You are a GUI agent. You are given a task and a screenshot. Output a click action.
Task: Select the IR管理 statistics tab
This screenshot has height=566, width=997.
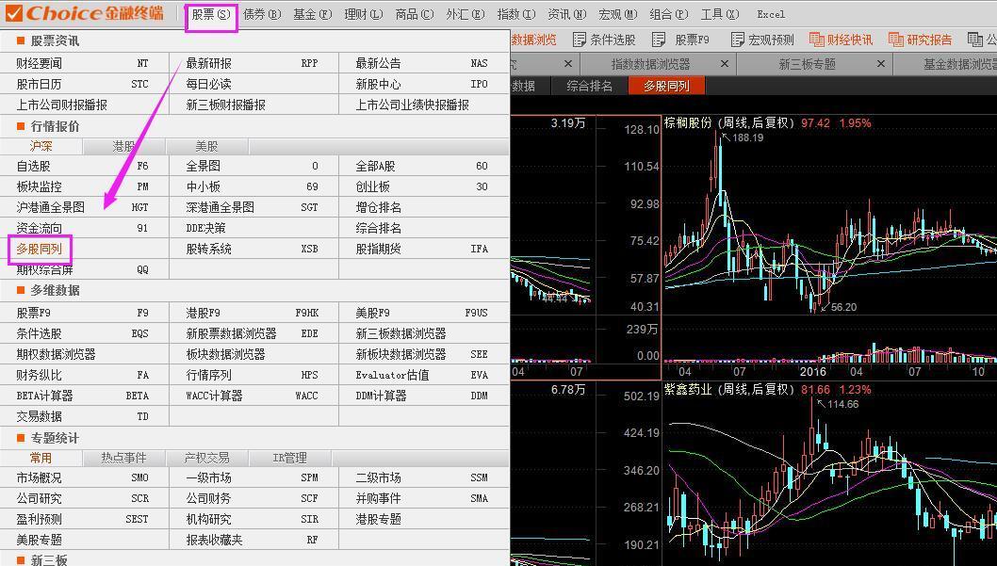[290, 458]
